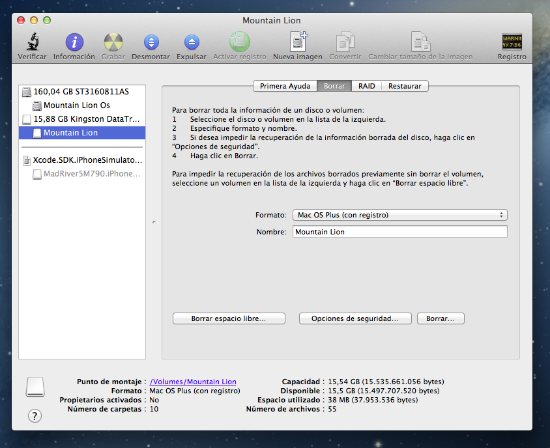Click the Verificar microscope icon

click(x=33, y=42)
